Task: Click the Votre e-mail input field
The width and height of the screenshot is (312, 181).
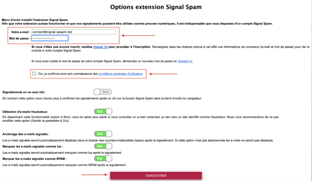Action: pyautogui.click(x=74, y=32)
